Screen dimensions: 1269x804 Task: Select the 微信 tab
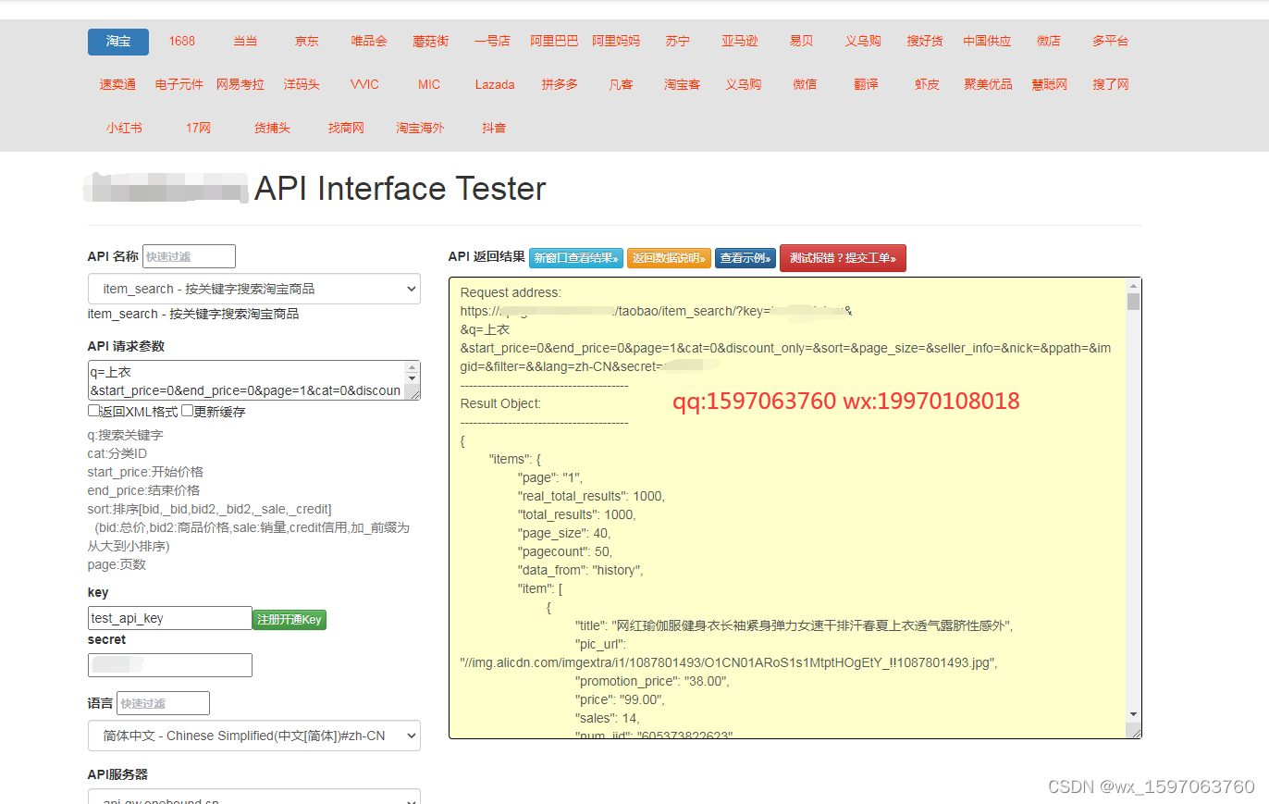[805, 85]
